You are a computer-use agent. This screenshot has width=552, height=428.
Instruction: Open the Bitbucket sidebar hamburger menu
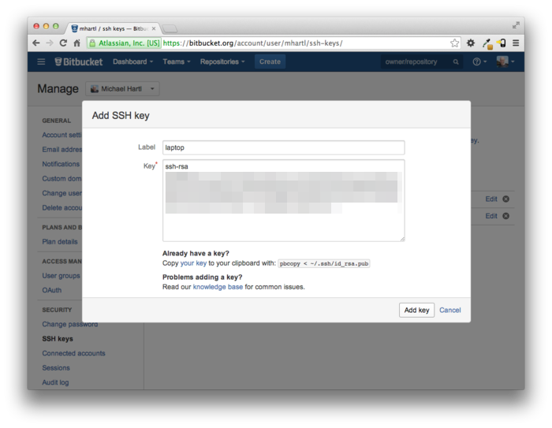coord(41,62)
